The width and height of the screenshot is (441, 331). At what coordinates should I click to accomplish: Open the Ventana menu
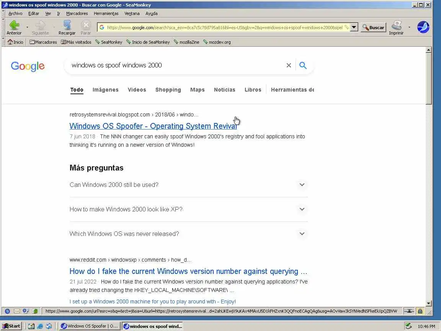(132, 13)
